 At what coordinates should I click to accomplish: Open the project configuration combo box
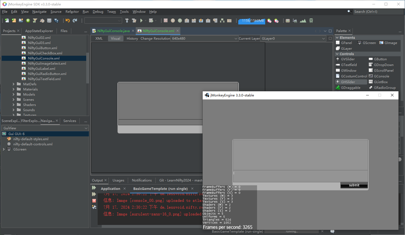click(x=103, y=21)
